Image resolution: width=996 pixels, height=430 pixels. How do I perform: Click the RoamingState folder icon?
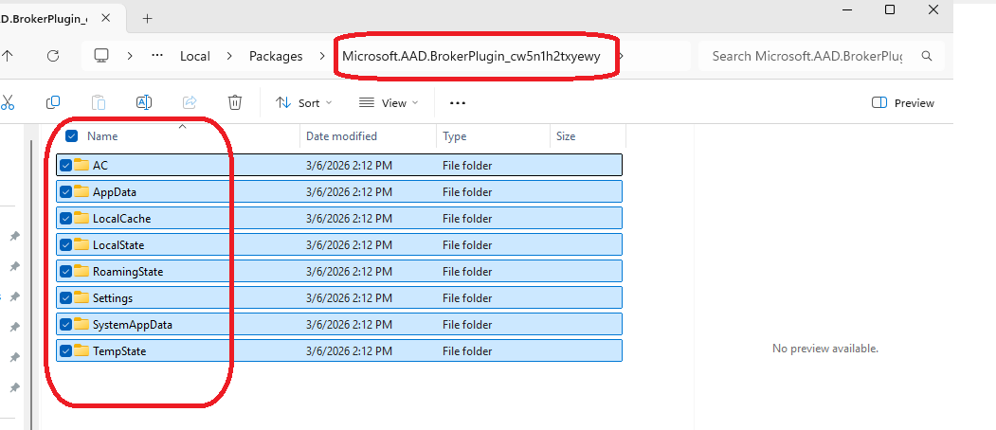[81, 271]
